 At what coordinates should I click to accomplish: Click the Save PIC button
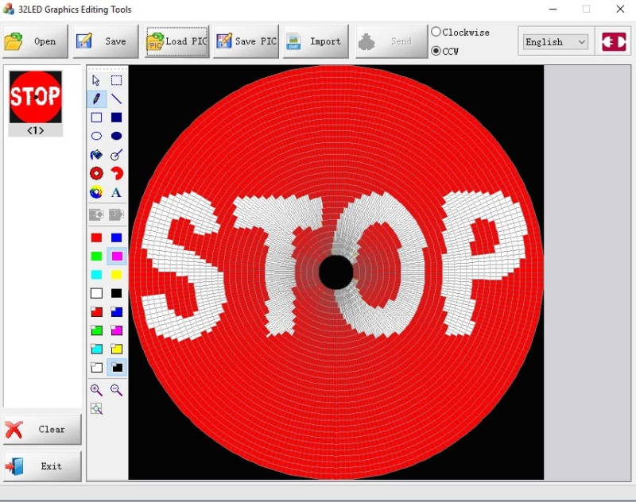pos(246,41)
